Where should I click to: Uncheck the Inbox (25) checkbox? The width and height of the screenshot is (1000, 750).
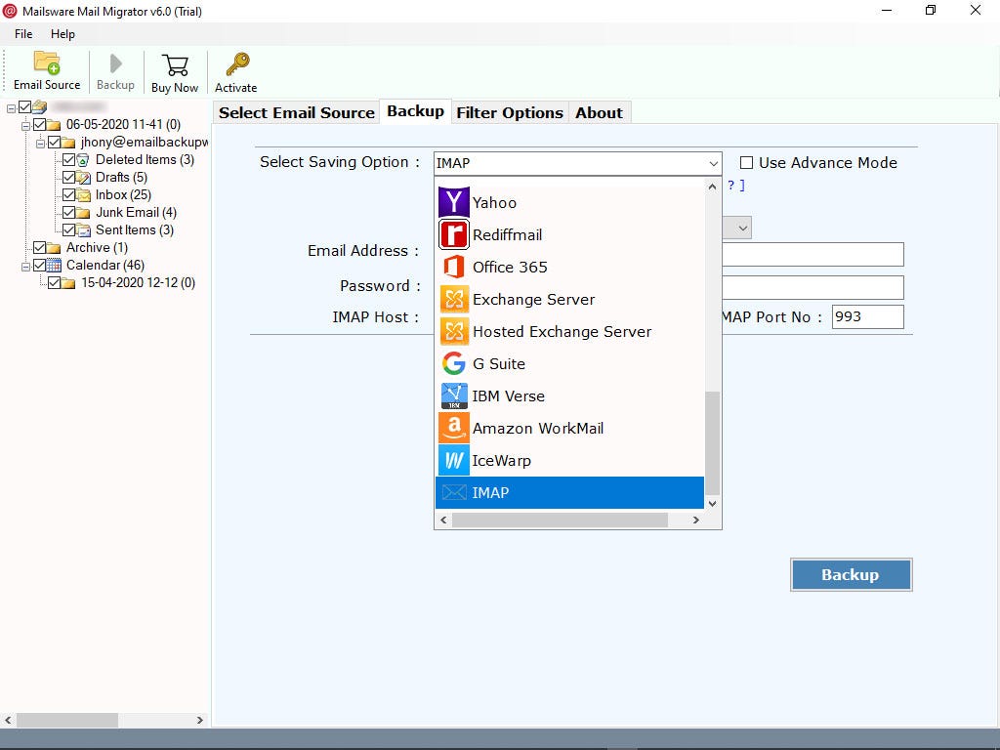click(x=69, y=194)
